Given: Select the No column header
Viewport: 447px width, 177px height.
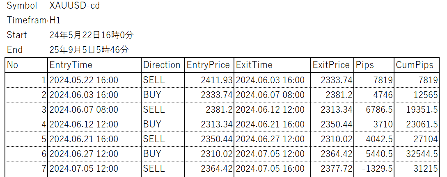Looking at the screenshot, I should (x=26, y=65).
